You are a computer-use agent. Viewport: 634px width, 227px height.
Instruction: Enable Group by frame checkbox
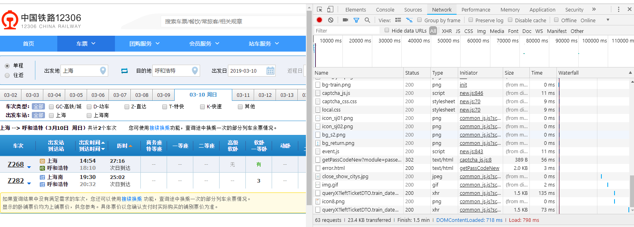coord(420,20)
